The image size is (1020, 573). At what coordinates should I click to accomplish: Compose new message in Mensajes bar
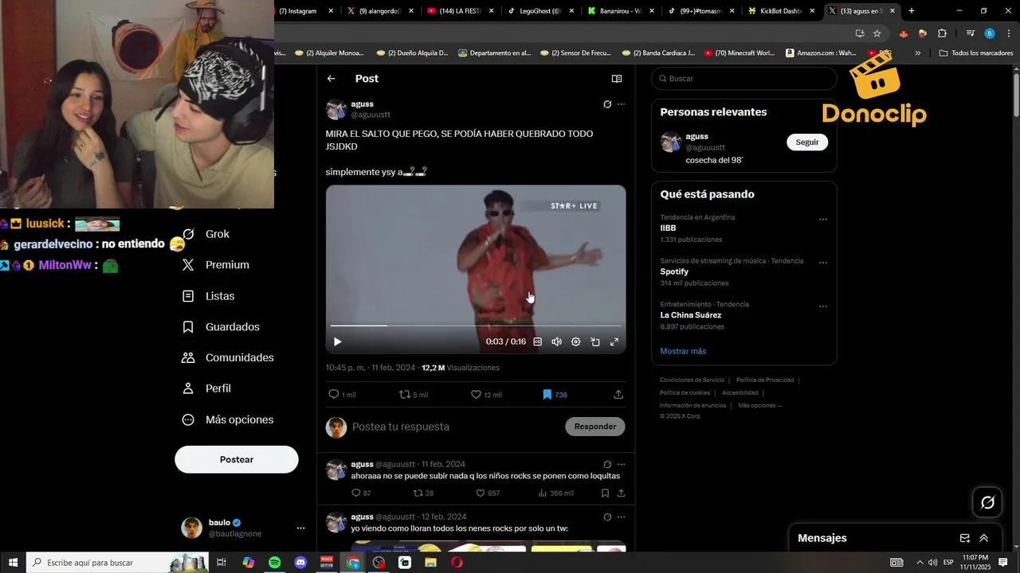pos(965,538)
